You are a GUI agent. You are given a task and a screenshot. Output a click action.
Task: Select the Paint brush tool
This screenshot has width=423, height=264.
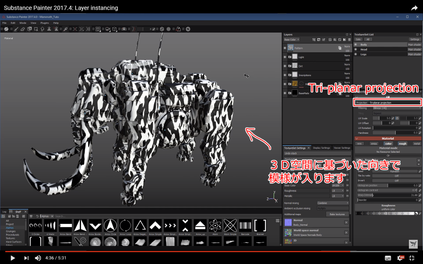pos(16,29)
